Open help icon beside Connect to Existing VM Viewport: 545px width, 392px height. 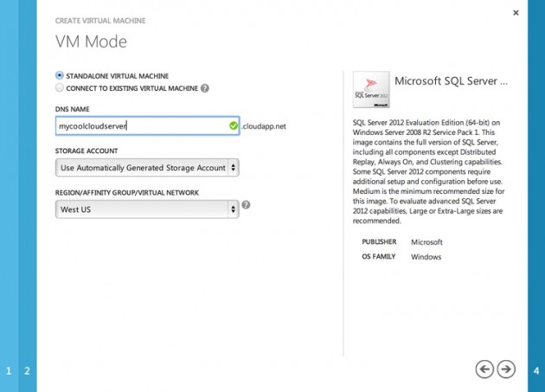pos(205,88)
